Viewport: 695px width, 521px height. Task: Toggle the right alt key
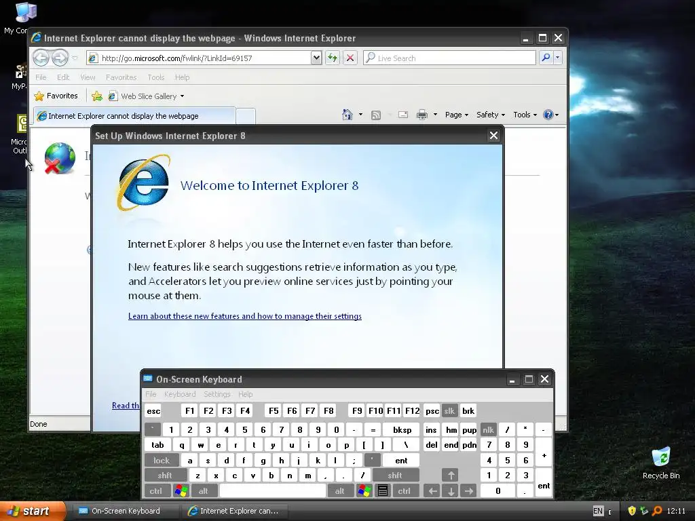340,491
